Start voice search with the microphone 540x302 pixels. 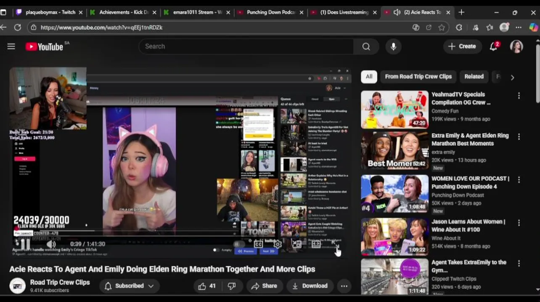click(393, 47)
